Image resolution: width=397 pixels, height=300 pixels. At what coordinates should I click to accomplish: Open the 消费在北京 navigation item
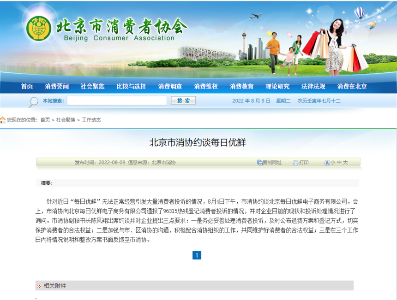(352, 87)
